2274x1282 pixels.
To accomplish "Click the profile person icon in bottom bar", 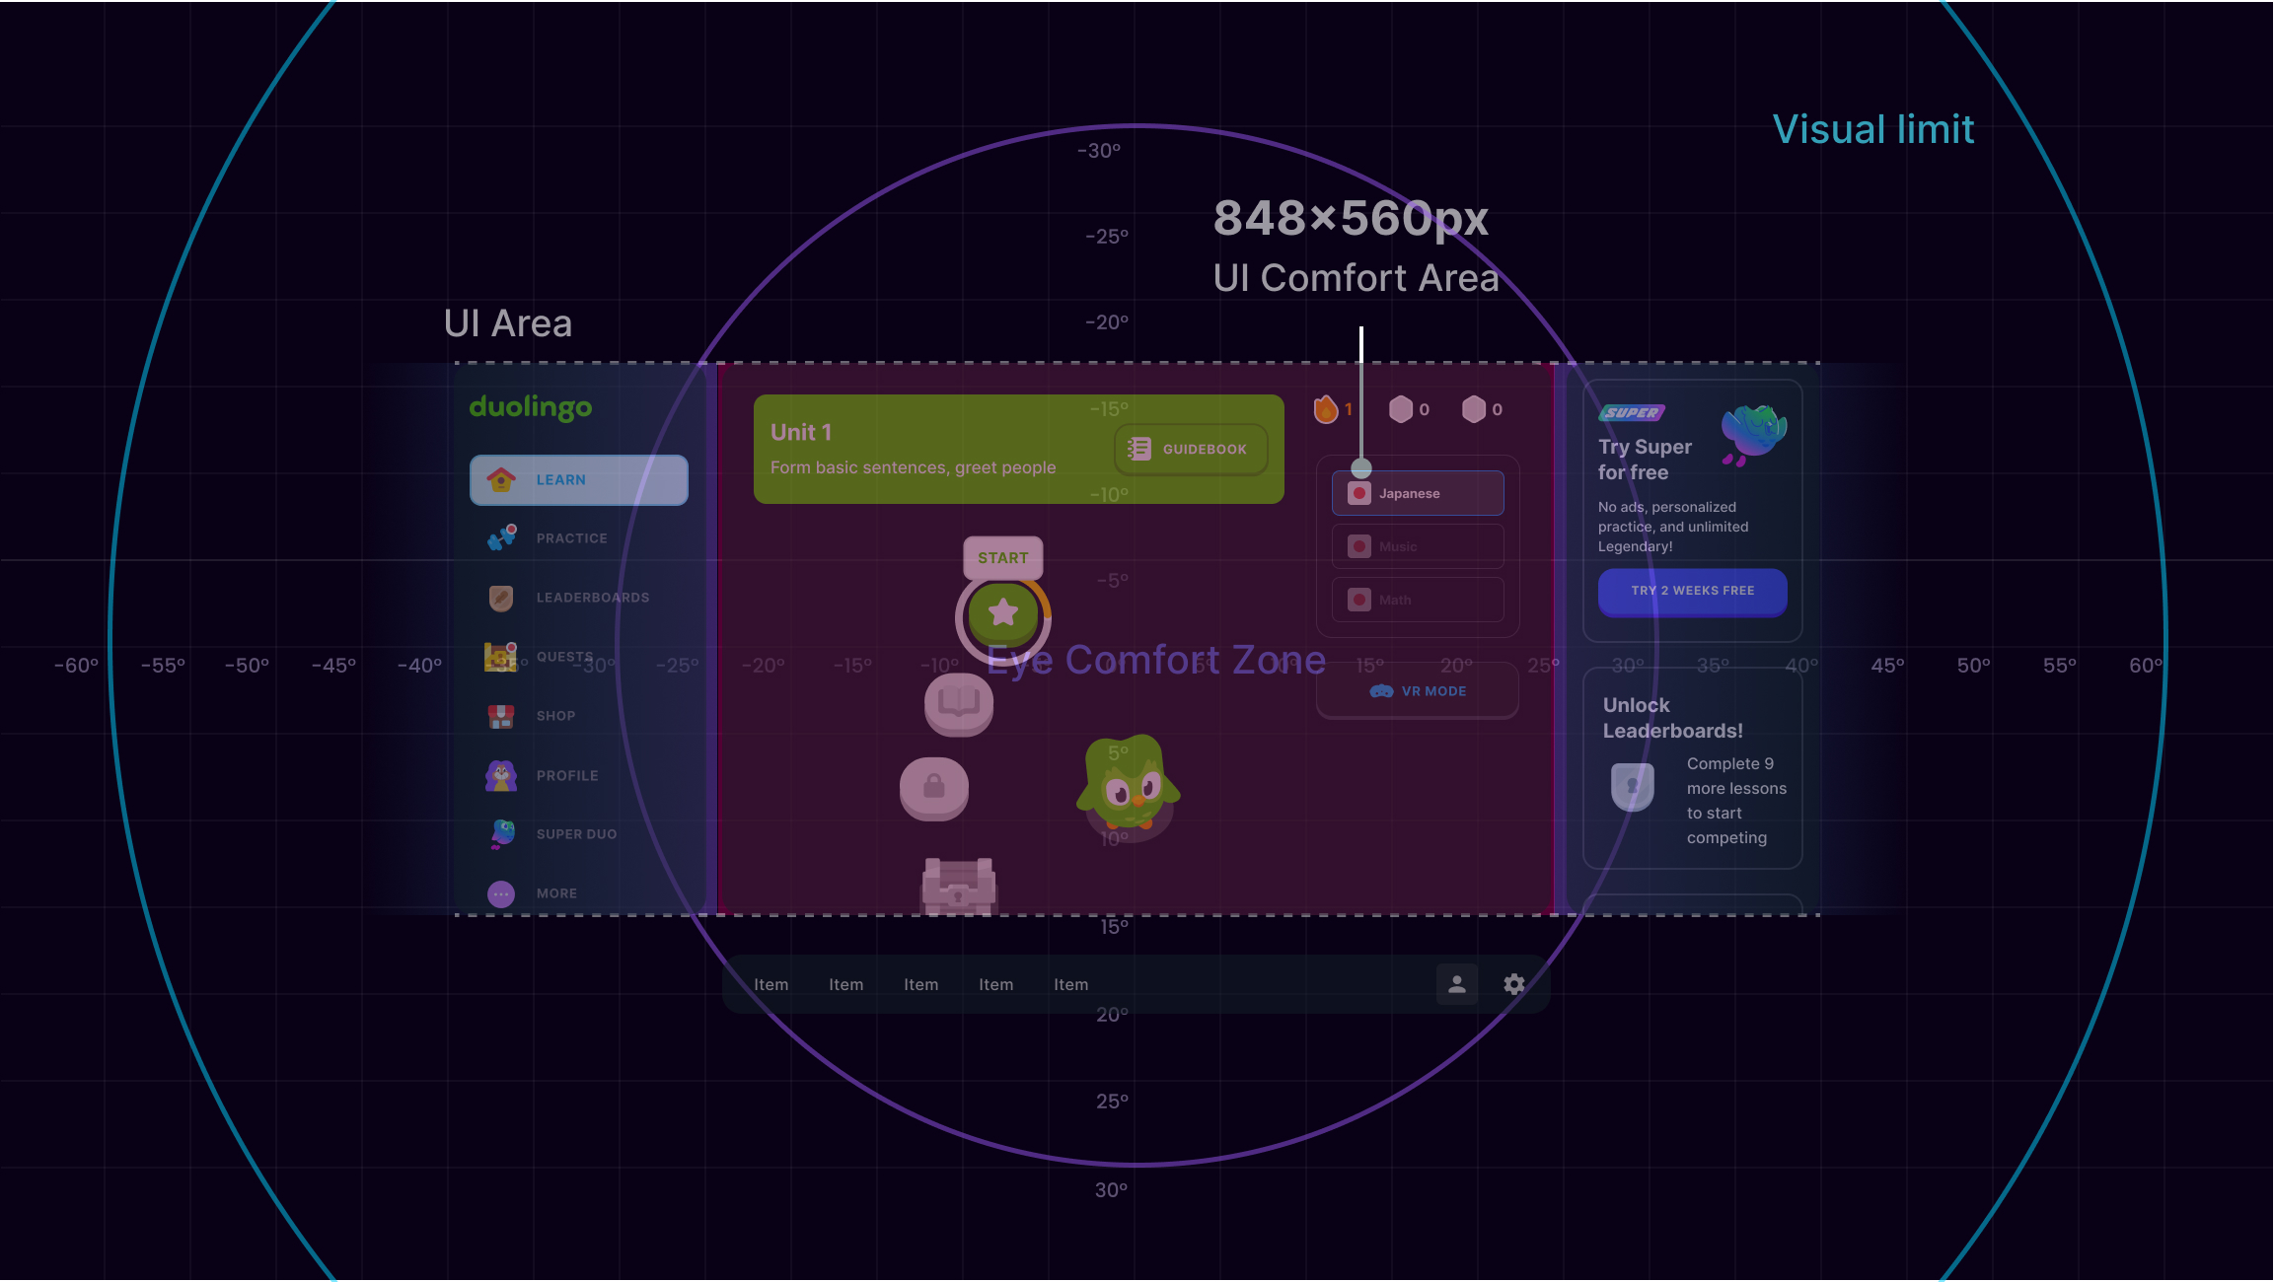I will [1457, 984].
